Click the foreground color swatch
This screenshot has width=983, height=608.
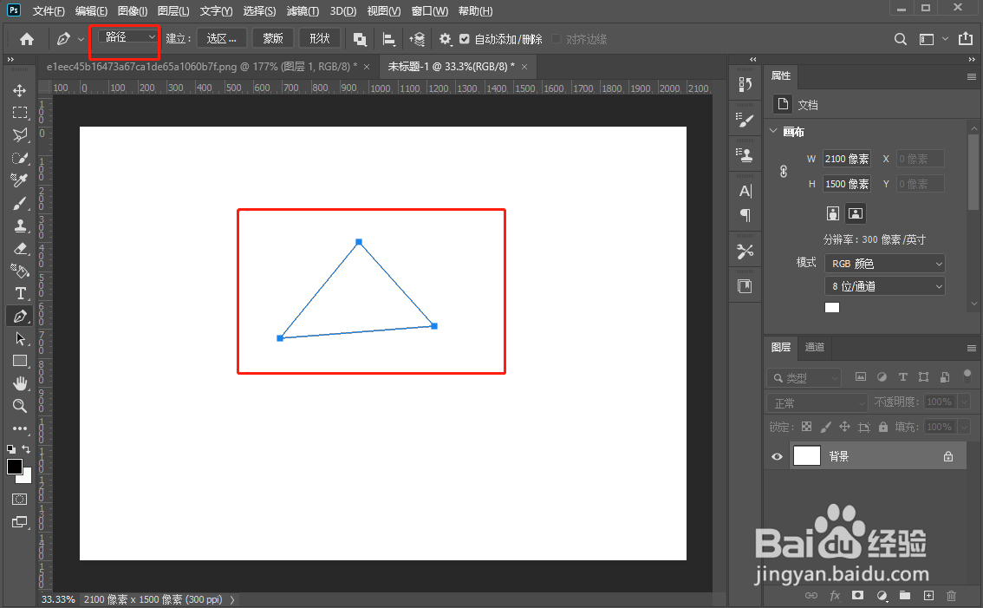pos(15,467)
